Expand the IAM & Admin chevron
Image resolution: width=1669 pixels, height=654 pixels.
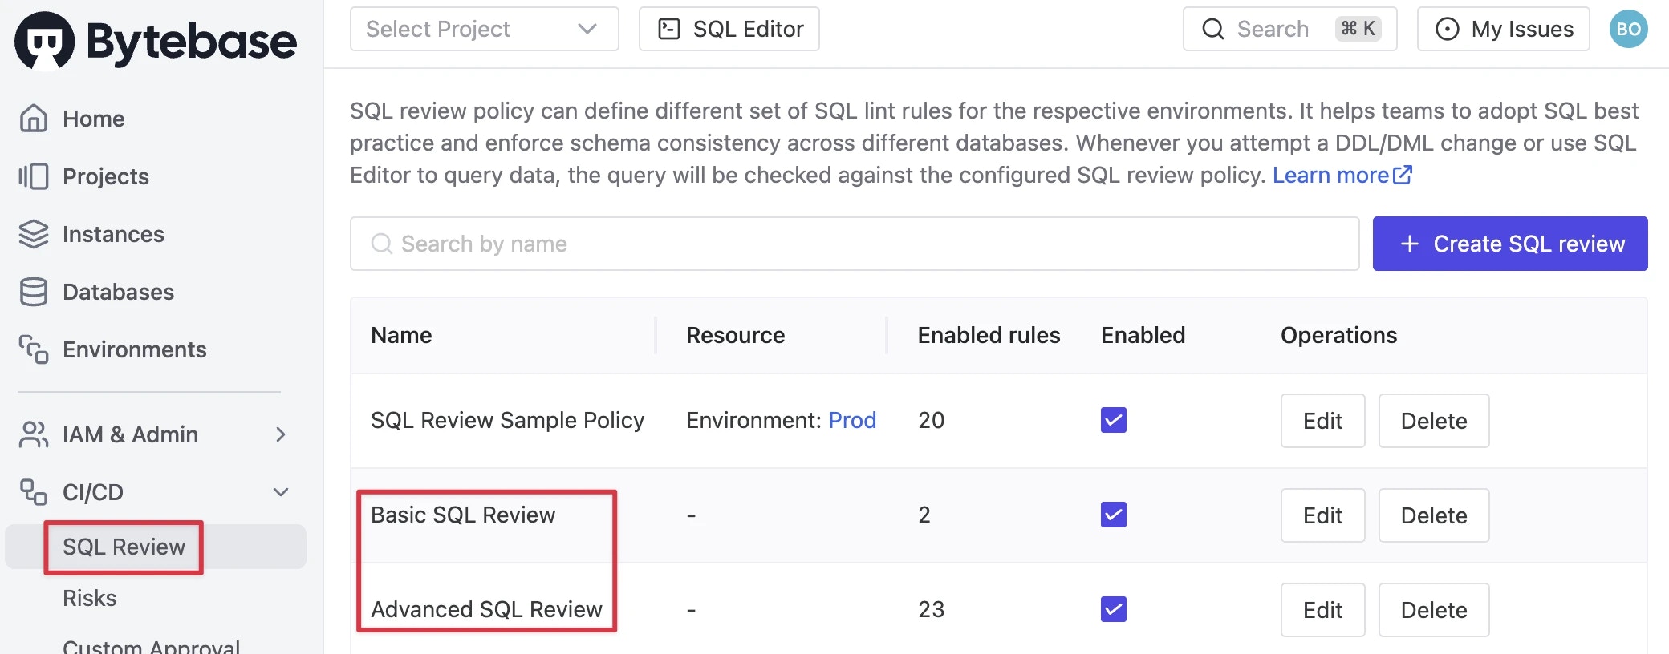281,434
